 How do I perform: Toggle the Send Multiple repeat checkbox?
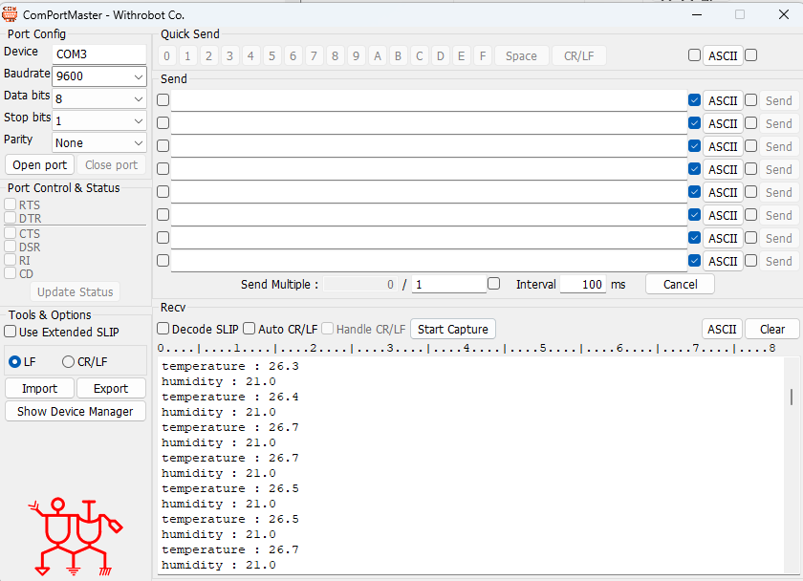493,283
